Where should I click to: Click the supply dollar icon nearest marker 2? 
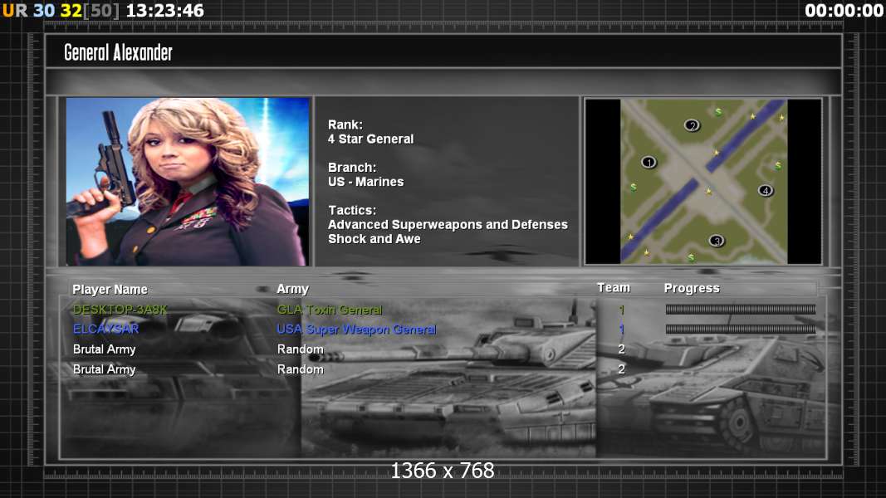718,112
